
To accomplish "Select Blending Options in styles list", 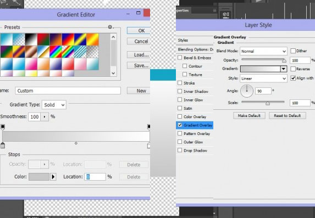I will click(x=195, y=49).
